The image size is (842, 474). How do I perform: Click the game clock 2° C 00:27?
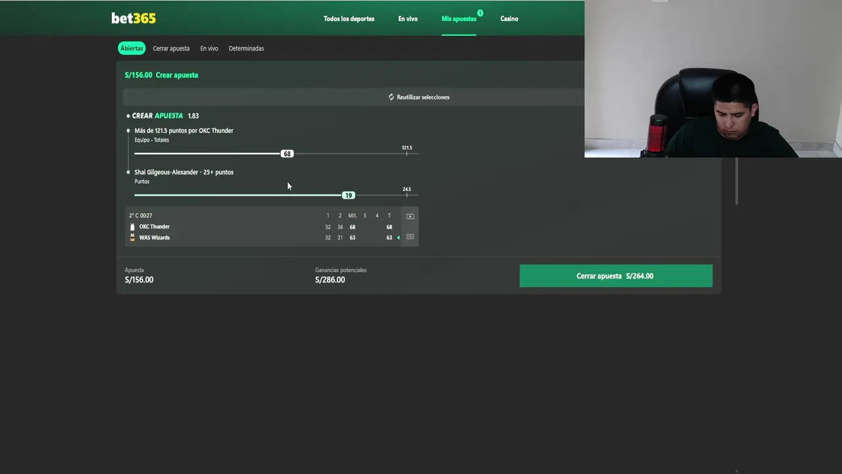click(x=140, y=215)
